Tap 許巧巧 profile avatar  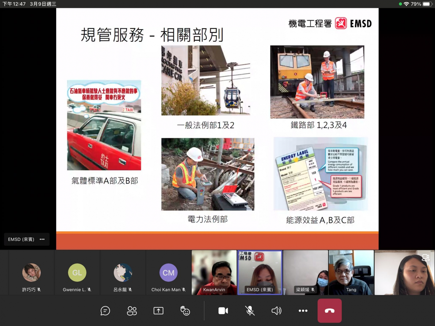point(32,272)
